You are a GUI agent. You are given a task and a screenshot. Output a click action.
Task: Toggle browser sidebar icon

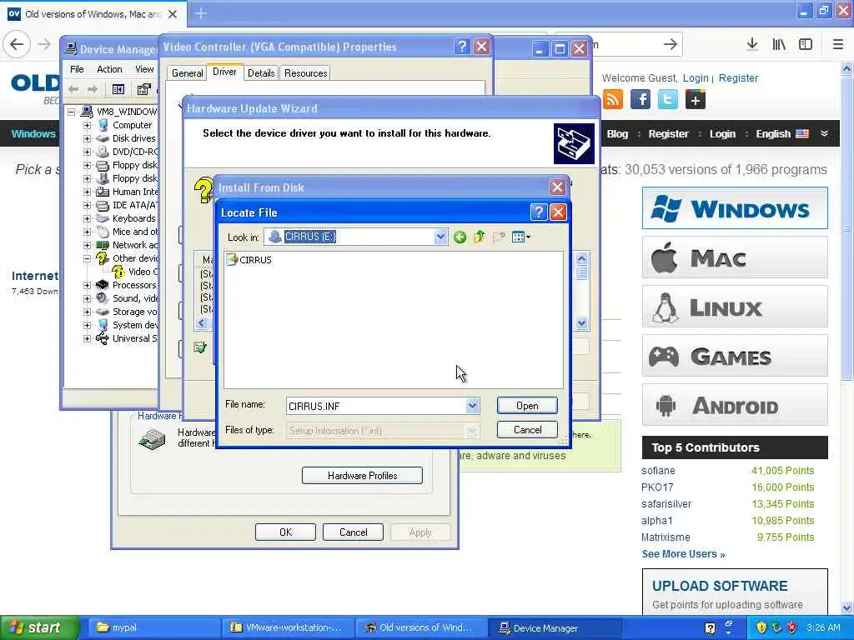(x=806, y=44)
